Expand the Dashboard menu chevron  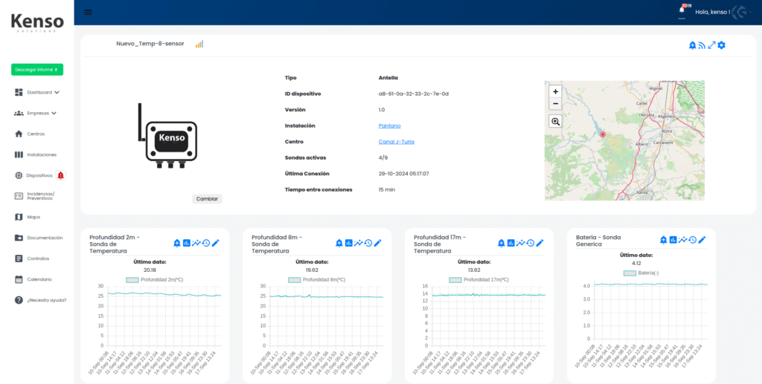(57, 92)
